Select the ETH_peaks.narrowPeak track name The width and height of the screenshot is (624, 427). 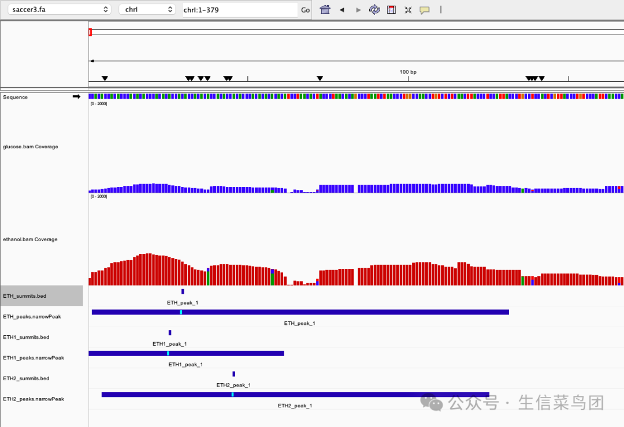click(32, 316)
